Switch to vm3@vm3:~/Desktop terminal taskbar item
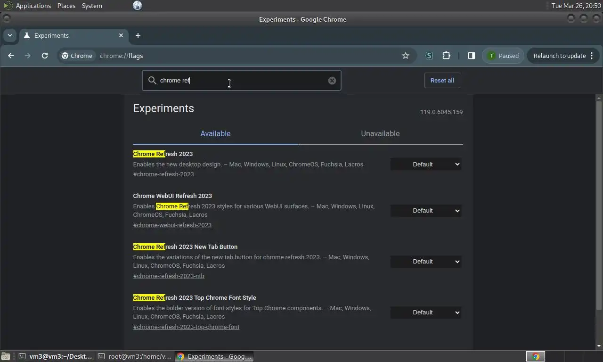This screenshot has width=603, height=362. 56,356
